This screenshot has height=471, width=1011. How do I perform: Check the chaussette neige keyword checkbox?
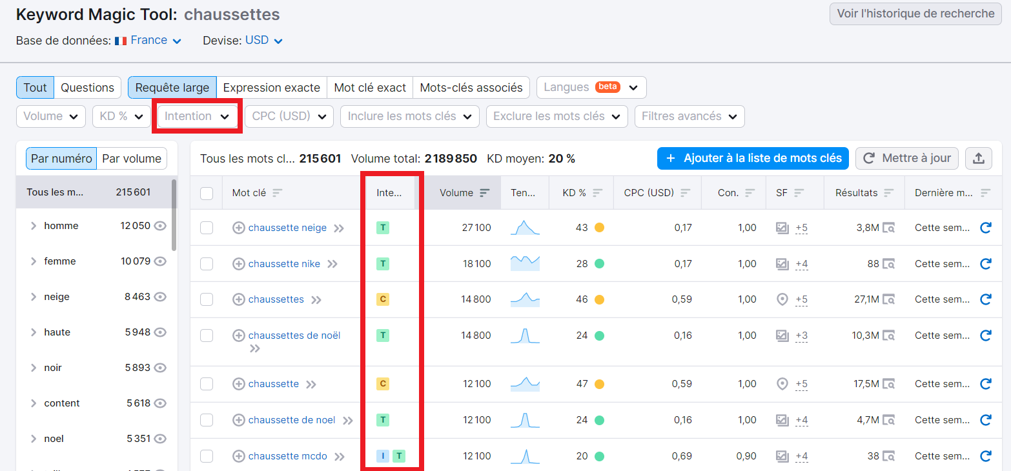click(x=207, y=227)
